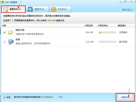This screenshot has width=136, height=102.
Task: Click the 桌面 usage ratio bar
Action: (x=108, y=42)
